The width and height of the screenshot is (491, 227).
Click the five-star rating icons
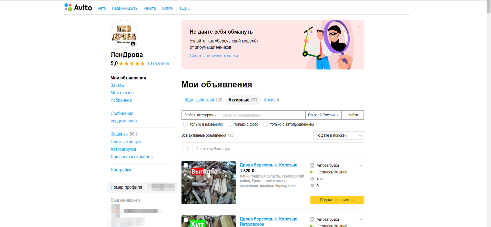pyautogui.click(x=132, y=64)
